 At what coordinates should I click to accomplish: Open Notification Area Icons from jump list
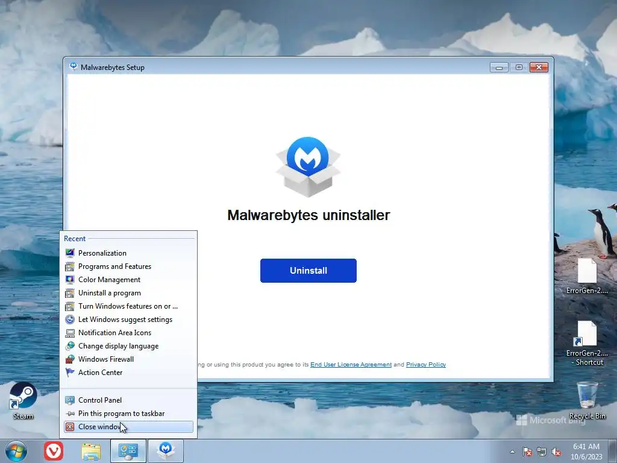point(128,333)
